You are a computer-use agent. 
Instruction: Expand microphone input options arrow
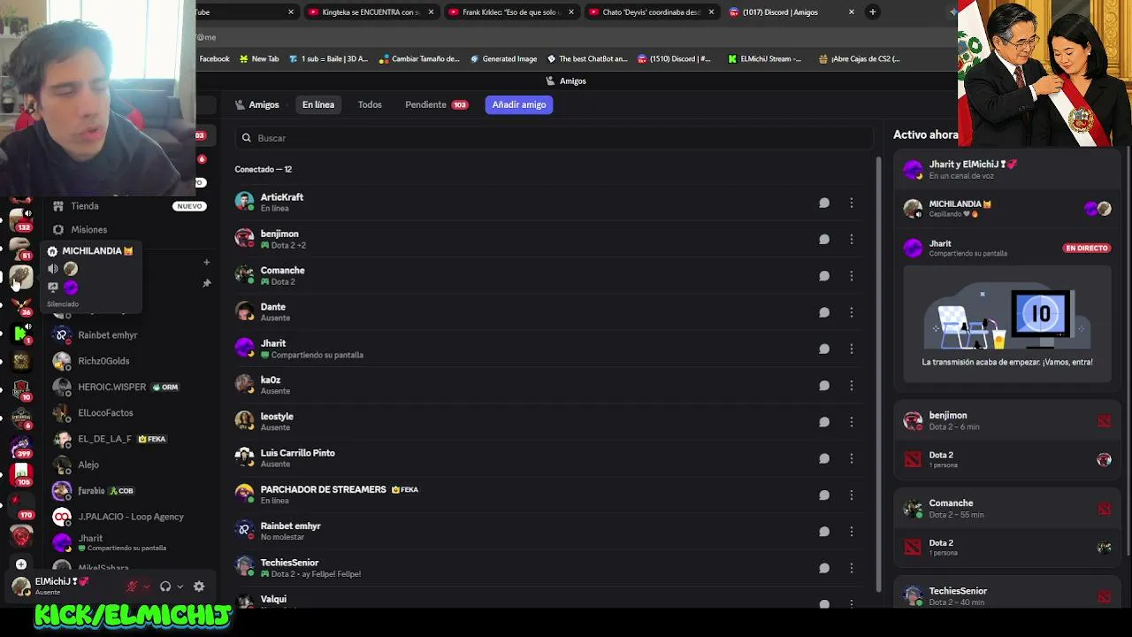click(x=147, y=587)
